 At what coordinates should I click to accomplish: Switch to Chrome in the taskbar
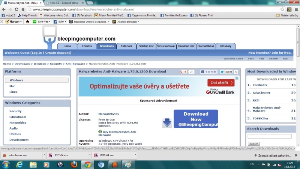click(x=88, y=164)
